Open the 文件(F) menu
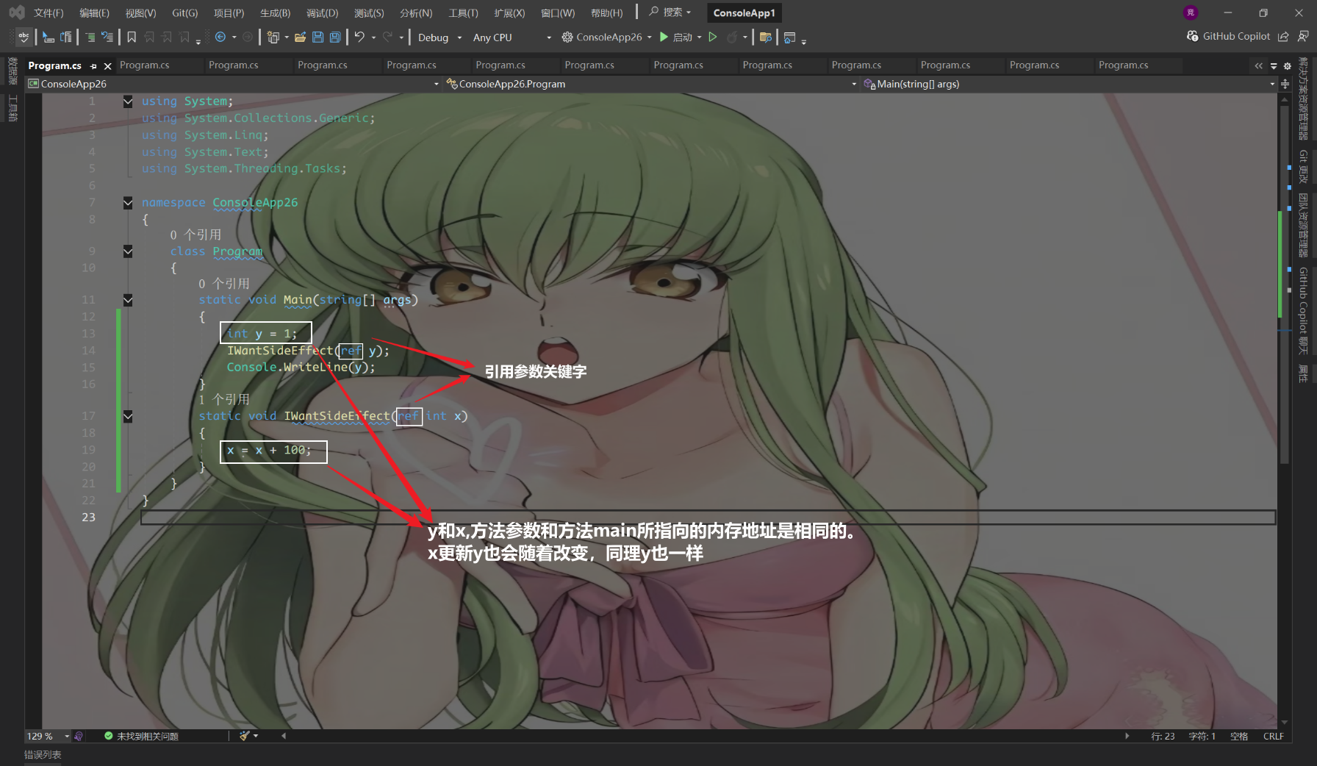Image resolution: width=1317 pixels, height=766 pixels. [49, 12]
